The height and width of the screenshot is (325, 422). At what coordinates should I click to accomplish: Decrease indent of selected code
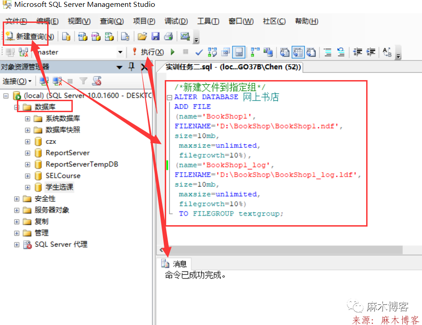pos(357,52)
